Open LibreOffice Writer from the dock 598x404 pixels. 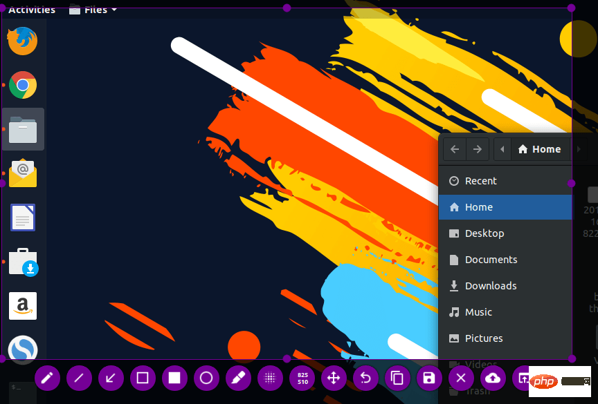pyautogui.click(x=23, y=218)
